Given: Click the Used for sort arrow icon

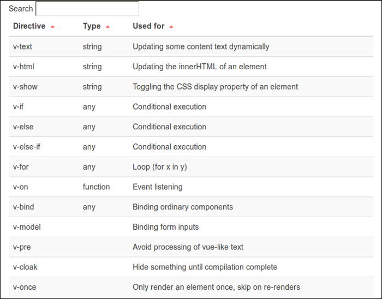Looking at the screenshot, I should (171, 27).
